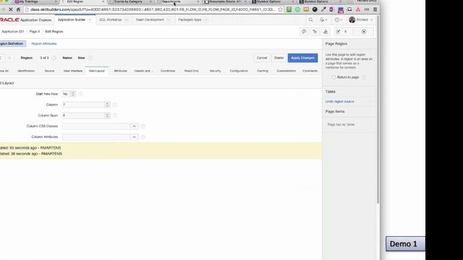Switch to the Identification tab
Screen dimensions: 463x260
[26, 71]
